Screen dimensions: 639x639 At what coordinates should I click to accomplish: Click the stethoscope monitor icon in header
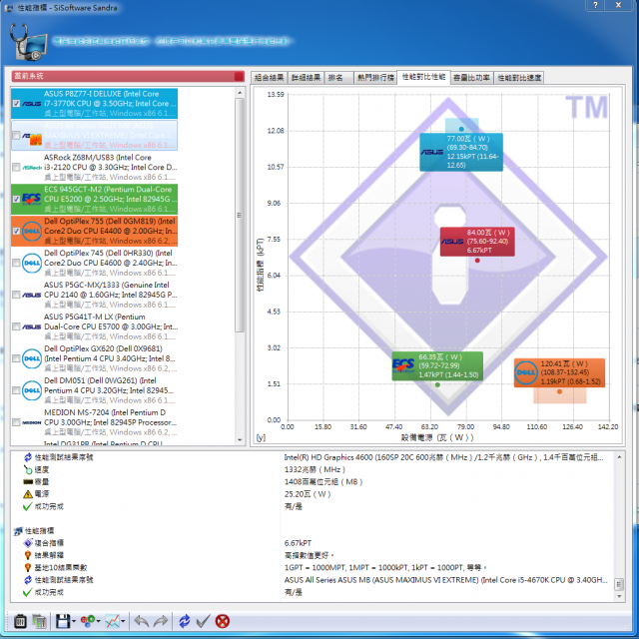point(28,42)
